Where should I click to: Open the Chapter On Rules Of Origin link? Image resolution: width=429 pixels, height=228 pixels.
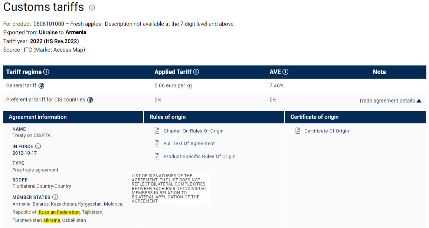[x=193, y=131]
